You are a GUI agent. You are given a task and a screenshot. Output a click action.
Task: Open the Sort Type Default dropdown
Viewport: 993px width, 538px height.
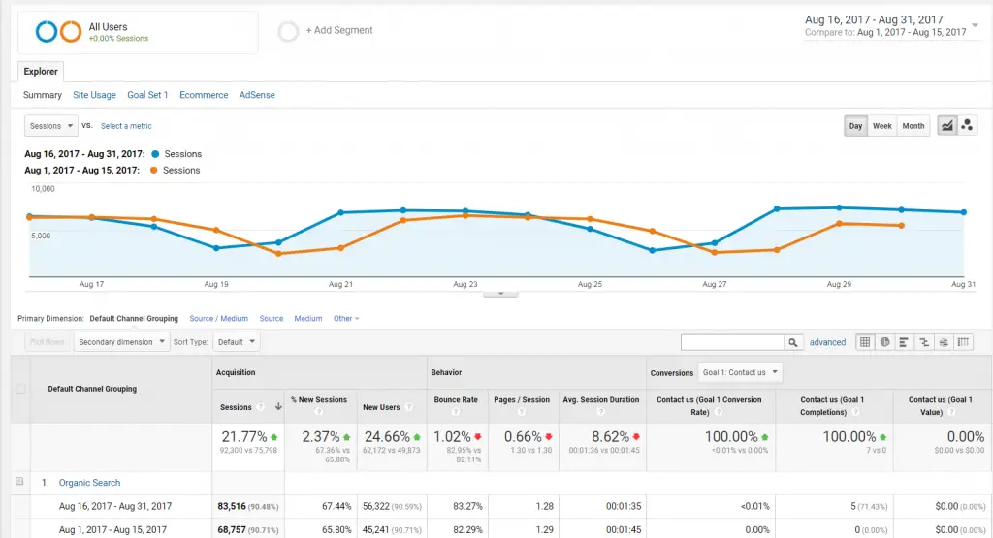[237, 342]
